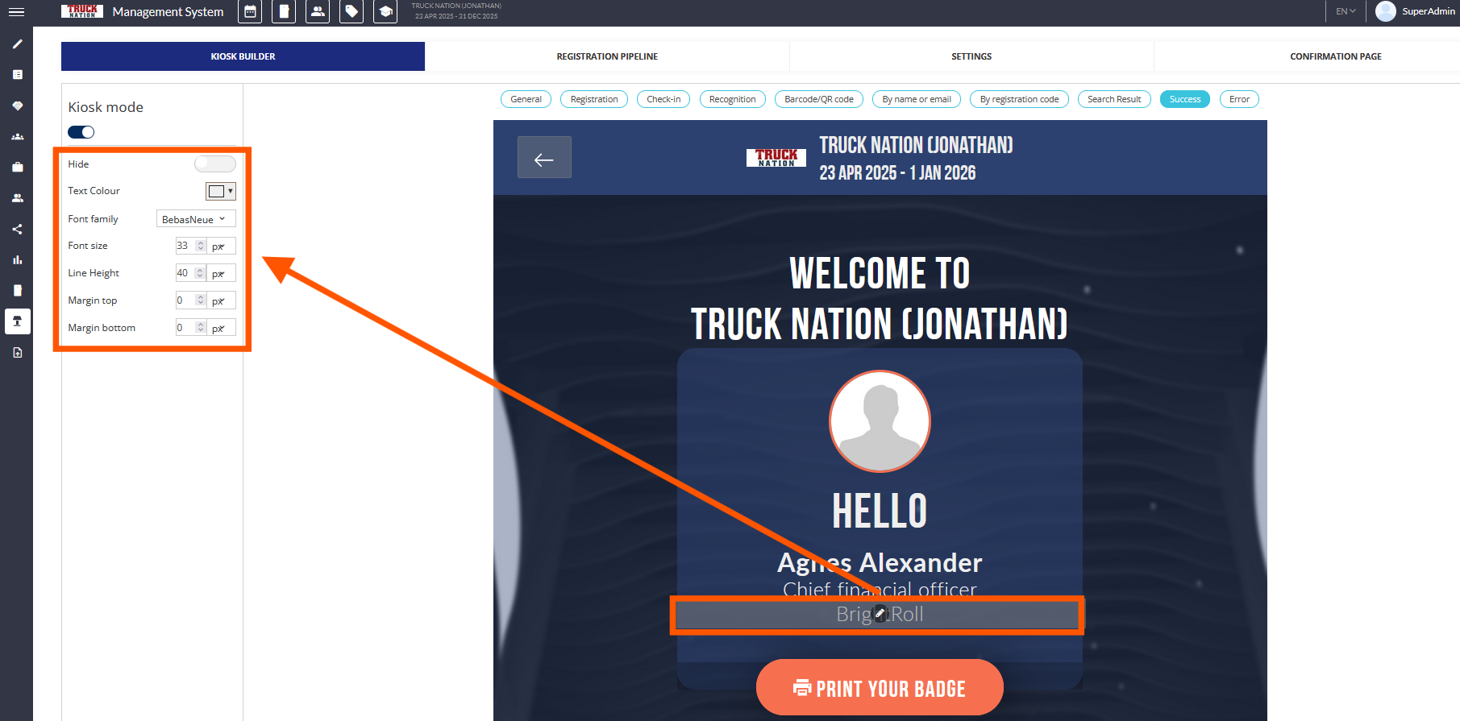
Task: Select the Barcode/QR code screen pill
Action: tap(818, 99)
